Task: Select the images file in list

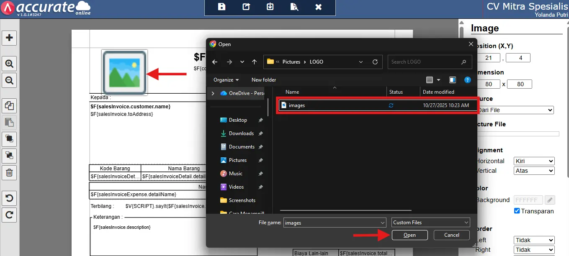Action: (x=297, y=105)
